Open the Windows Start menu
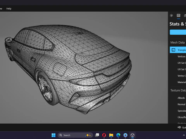Screen dimensions: 186x139 tap(53, 135)
